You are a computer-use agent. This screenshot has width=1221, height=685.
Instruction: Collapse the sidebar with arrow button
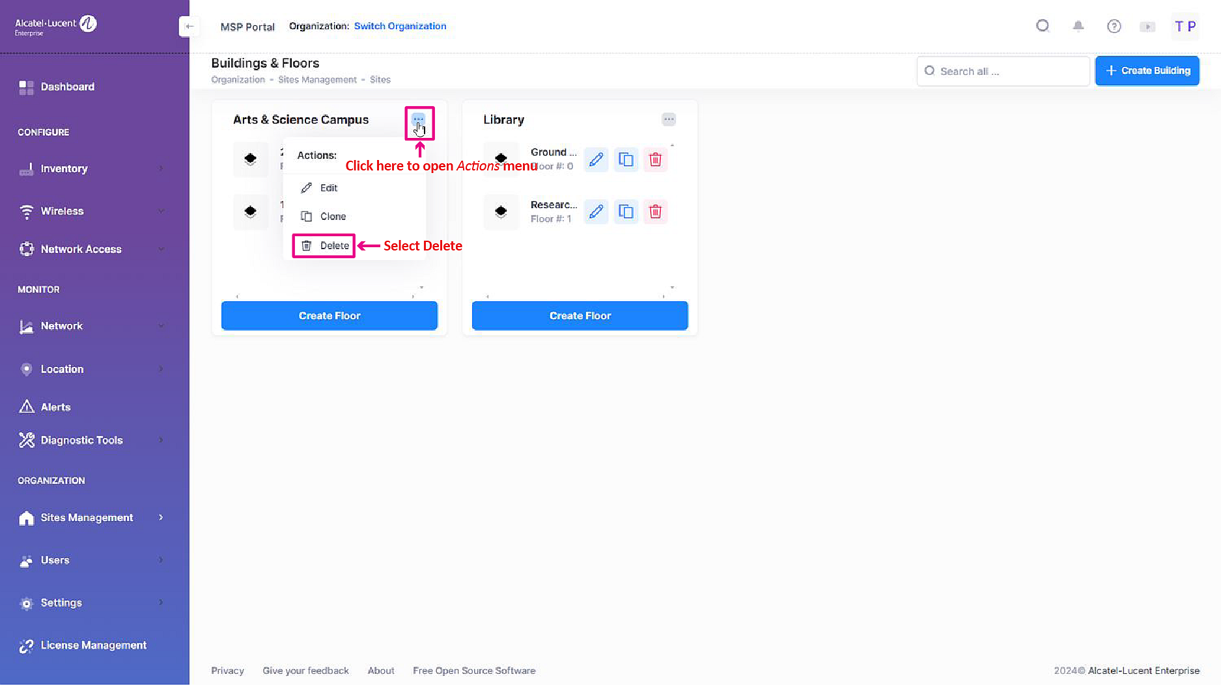pyautogui.click(x=189, y=27)
